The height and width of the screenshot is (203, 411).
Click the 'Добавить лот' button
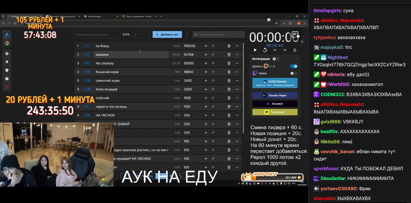click(x=167, y=34)
